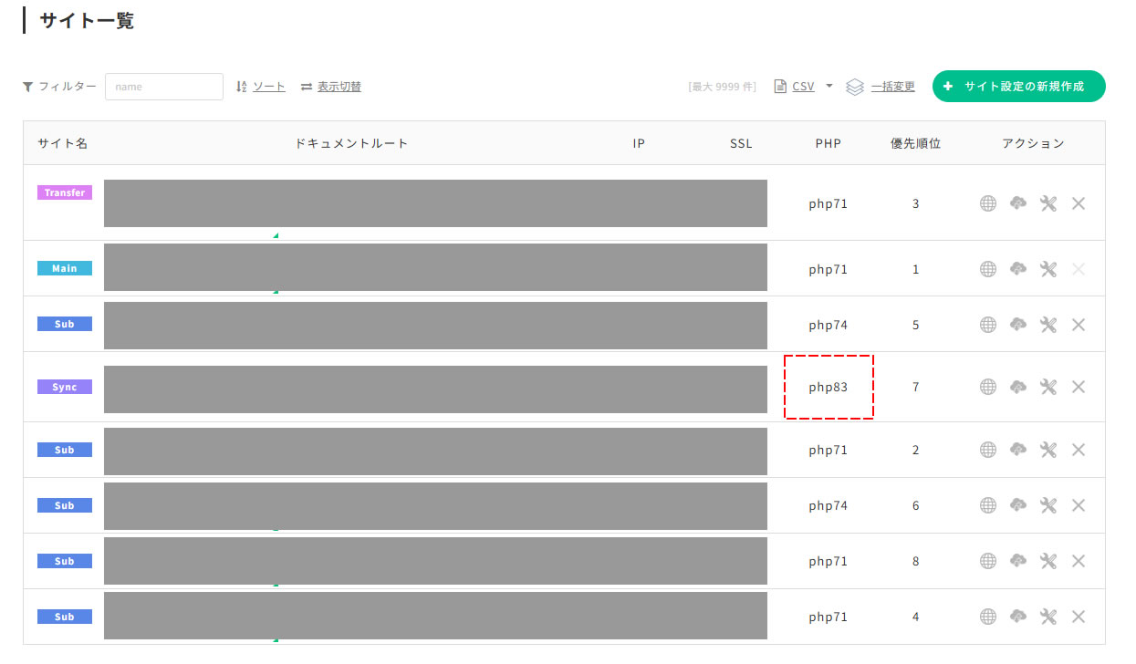Click the PHP column header
1136x664 pixels.
tap(829, 143)
